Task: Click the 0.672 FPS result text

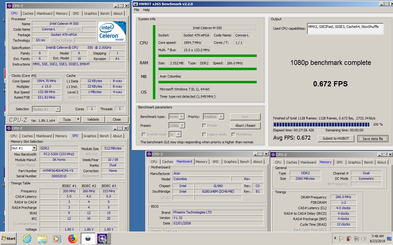Action: click(330, 84)
